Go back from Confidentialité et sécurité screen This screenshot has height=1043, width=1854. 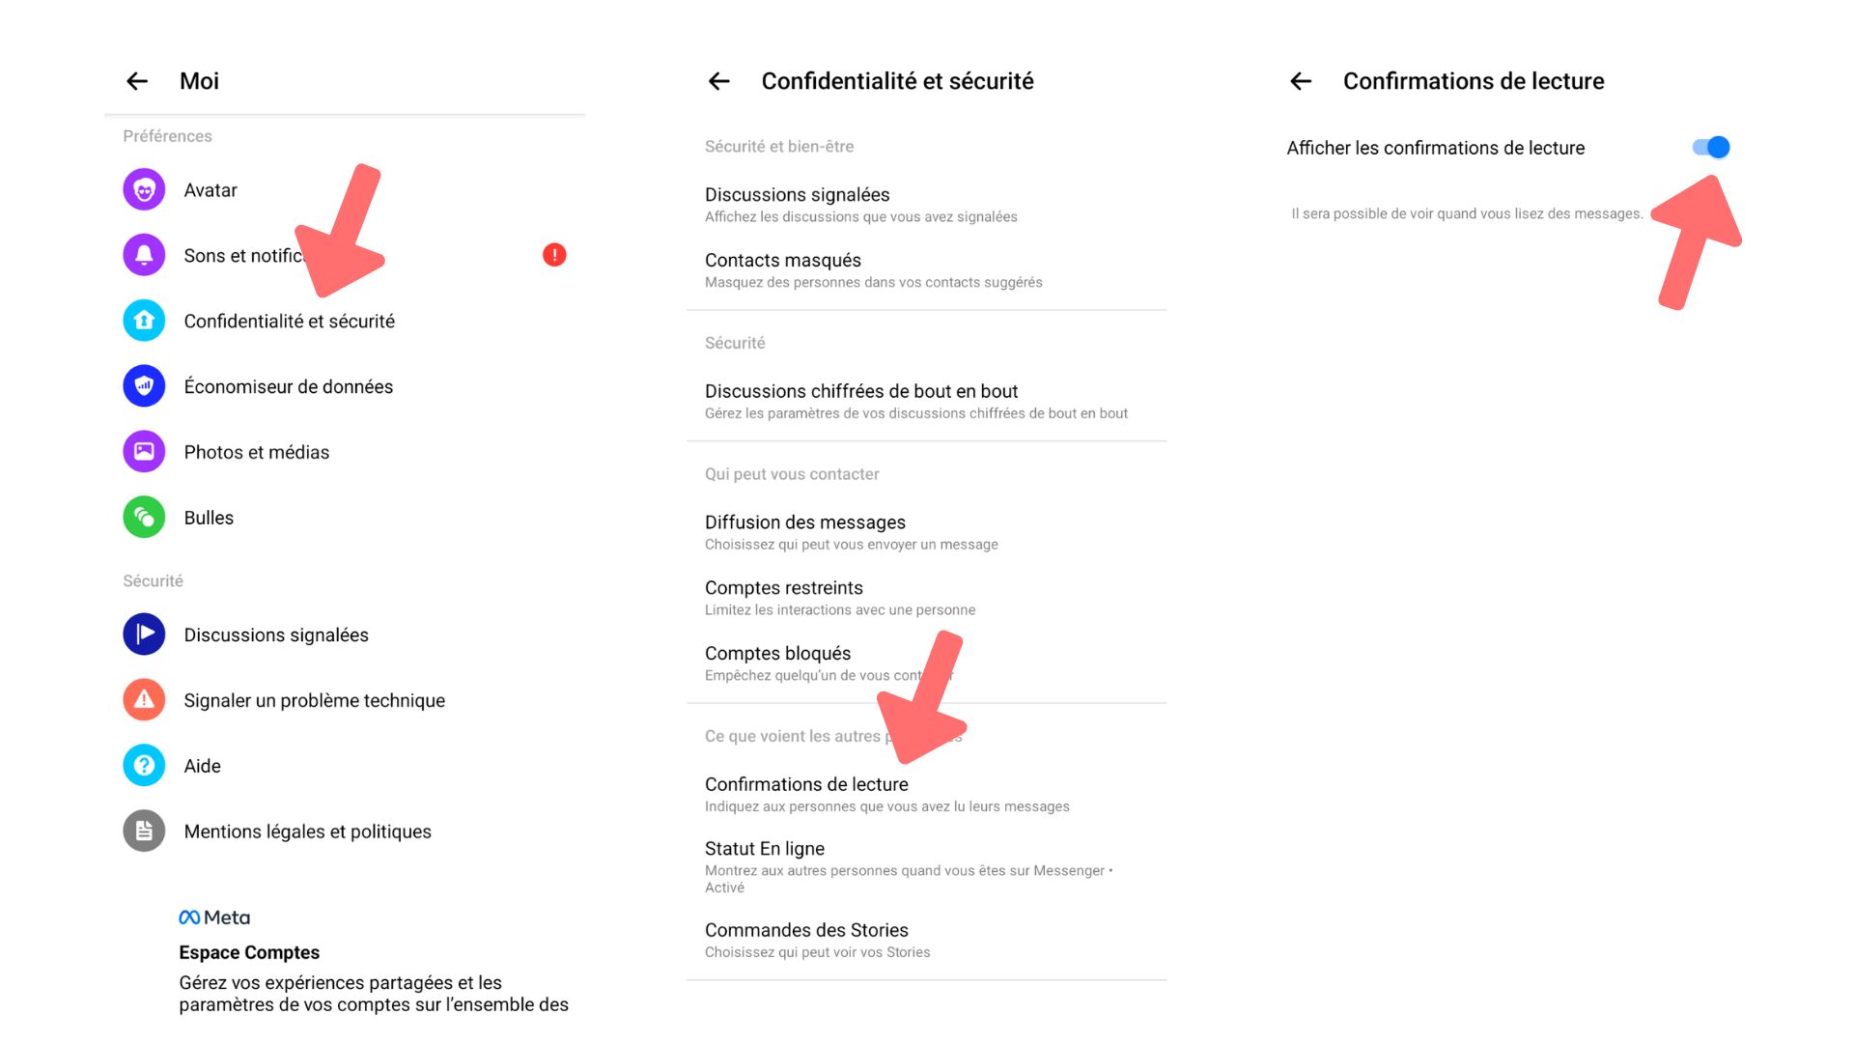pyautogui.click(x=718, y=81)
